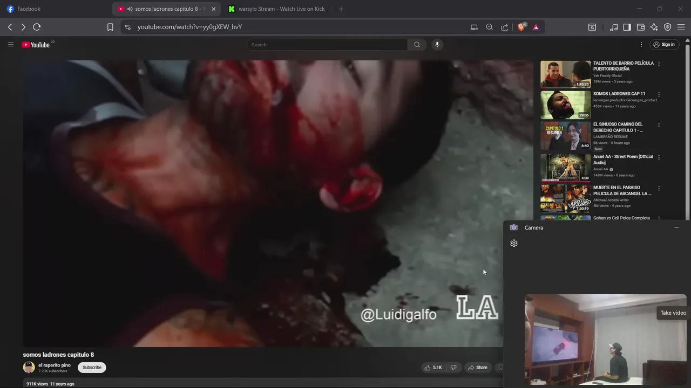Click the Camera app title icon
Viewport: 691px width, 388px height.
click(514, 227)
